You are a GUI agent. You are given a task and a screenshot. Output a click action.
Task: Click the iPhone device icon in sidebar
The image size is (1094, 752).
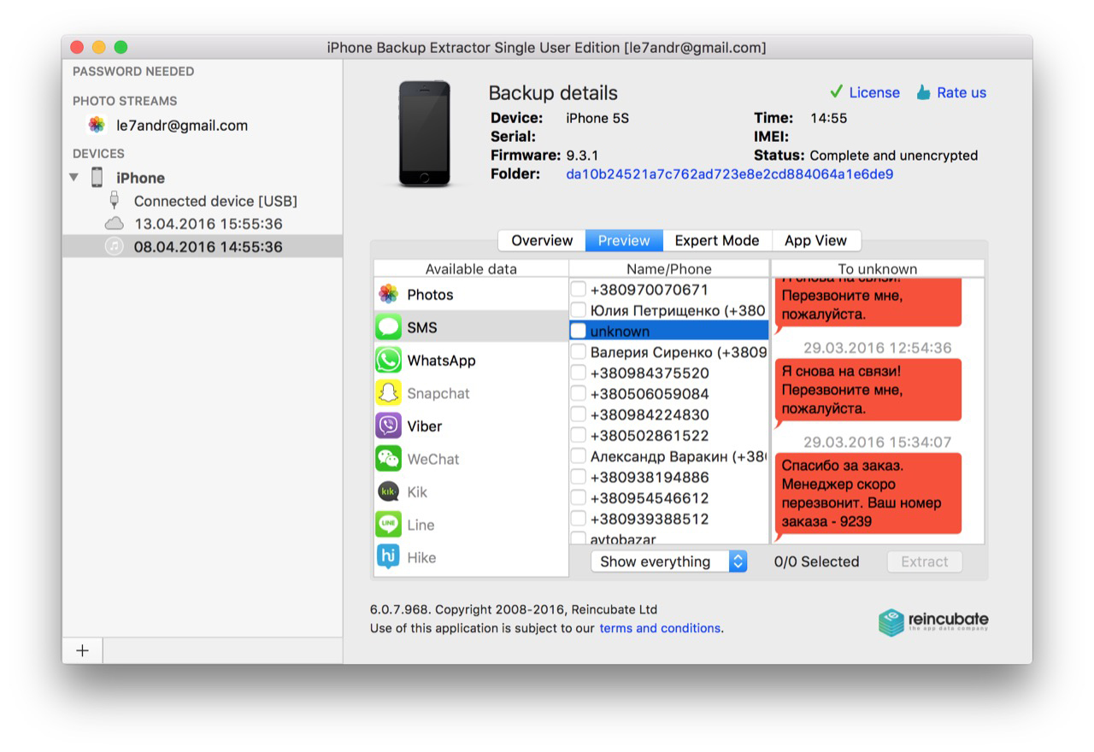click(97, 178)
